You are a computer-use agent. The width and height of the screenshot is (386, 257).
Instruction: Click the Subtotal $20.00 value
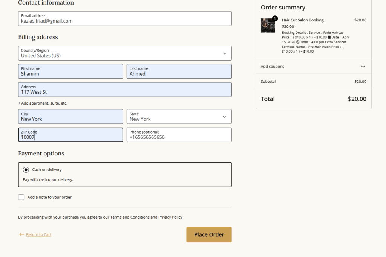(360, 81)
